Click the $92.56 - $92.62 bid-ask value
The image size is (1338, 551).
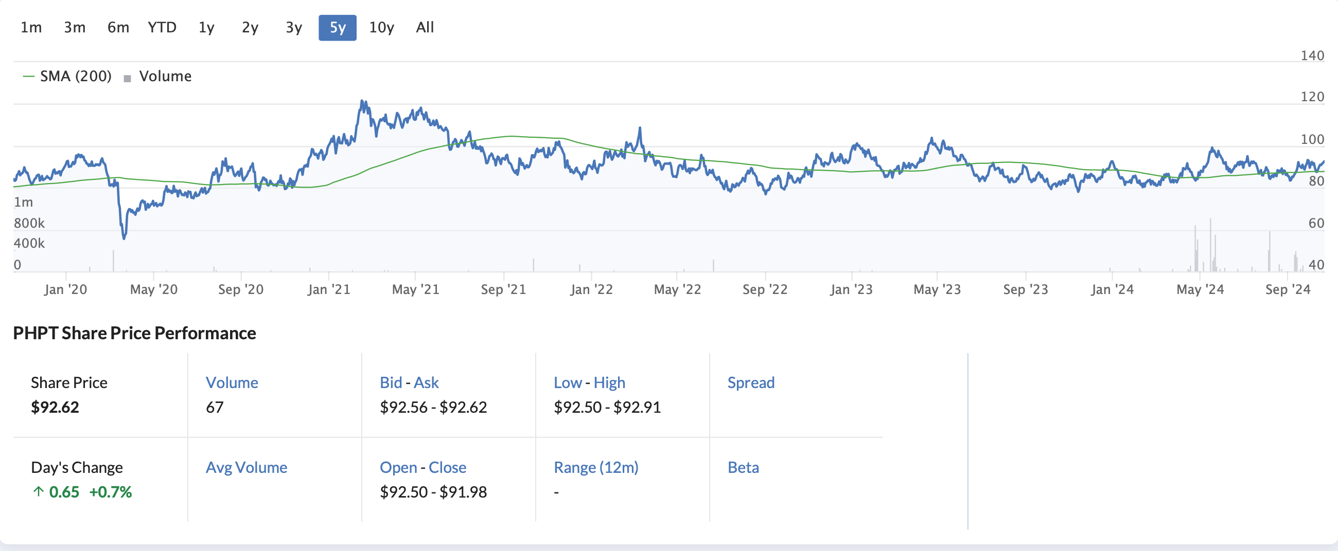pos(433,407)
